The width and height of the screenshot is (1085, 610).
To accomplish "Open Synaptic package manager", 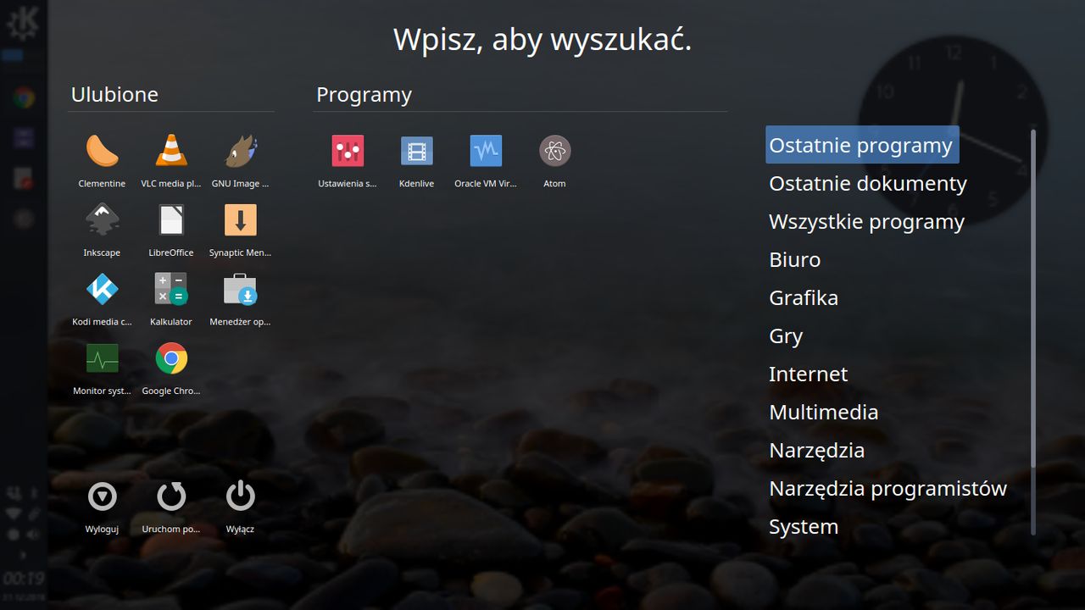I will (x=240, y=220).
